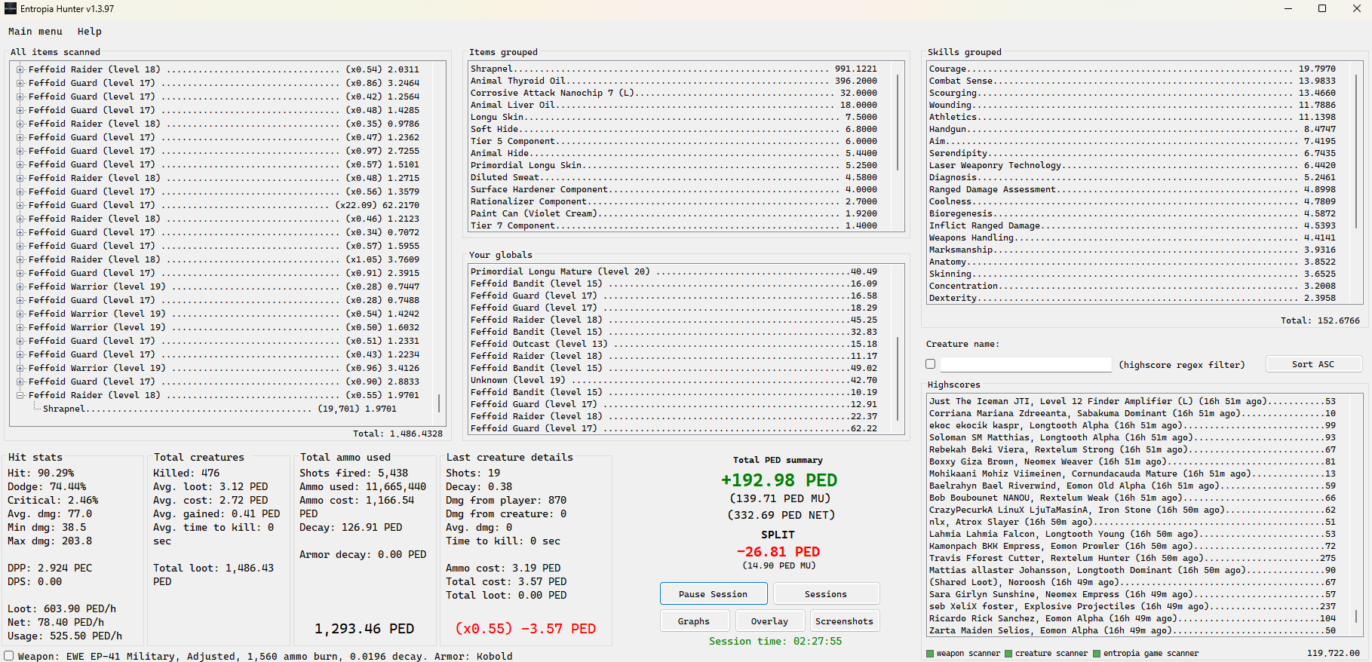Click the green creature scanner status indicator
1372x662 pixels.
click(1008, 654)
